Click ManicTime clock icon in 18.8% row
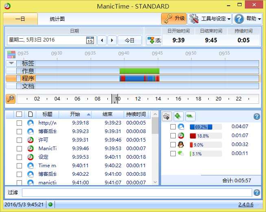Viewport: 266px width, 212px height. coord(181,136)
